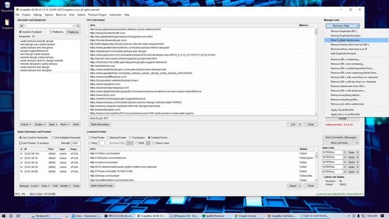Click the proxies Edit button
This screenshot has height=219, width=389.
point(55,186)
